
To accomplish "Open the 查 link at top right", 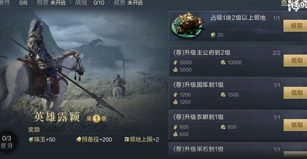I will pos(284,3).
